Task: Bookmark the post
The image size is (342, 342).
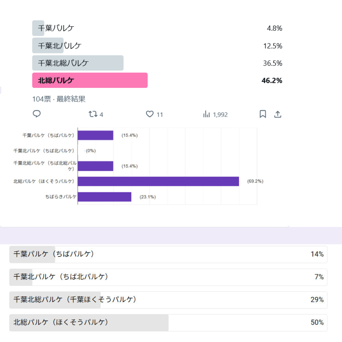Action: (263, 114)
